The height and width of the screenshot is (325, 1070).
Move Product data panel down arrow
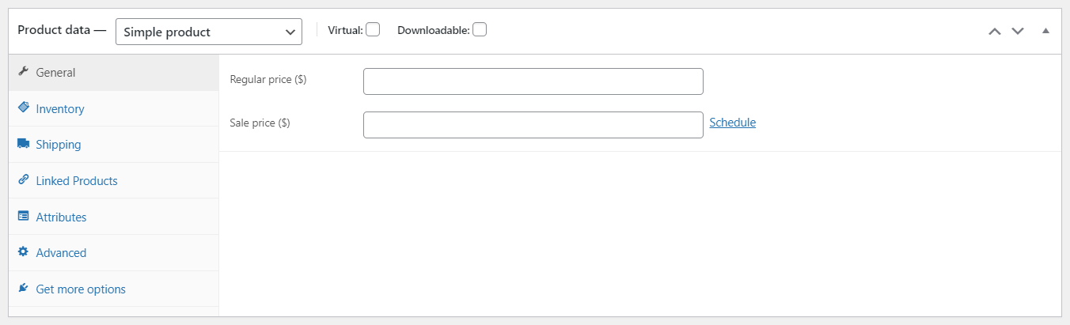pos(1018,31)
